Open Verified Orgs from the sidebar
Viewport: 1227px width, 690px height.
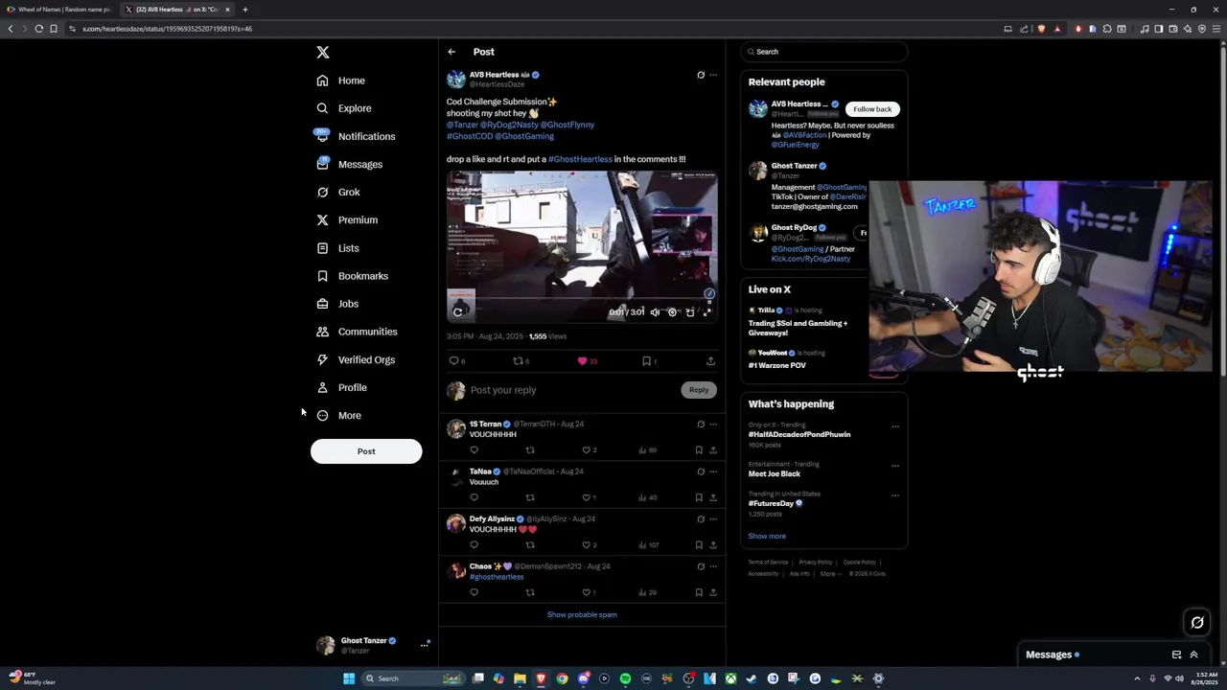[355, 359]
